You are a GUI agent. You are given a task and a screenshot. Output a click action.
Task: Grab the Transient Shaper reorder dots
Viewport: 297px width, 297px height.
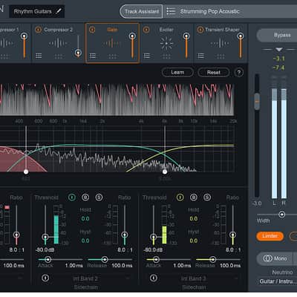[221, 56]
